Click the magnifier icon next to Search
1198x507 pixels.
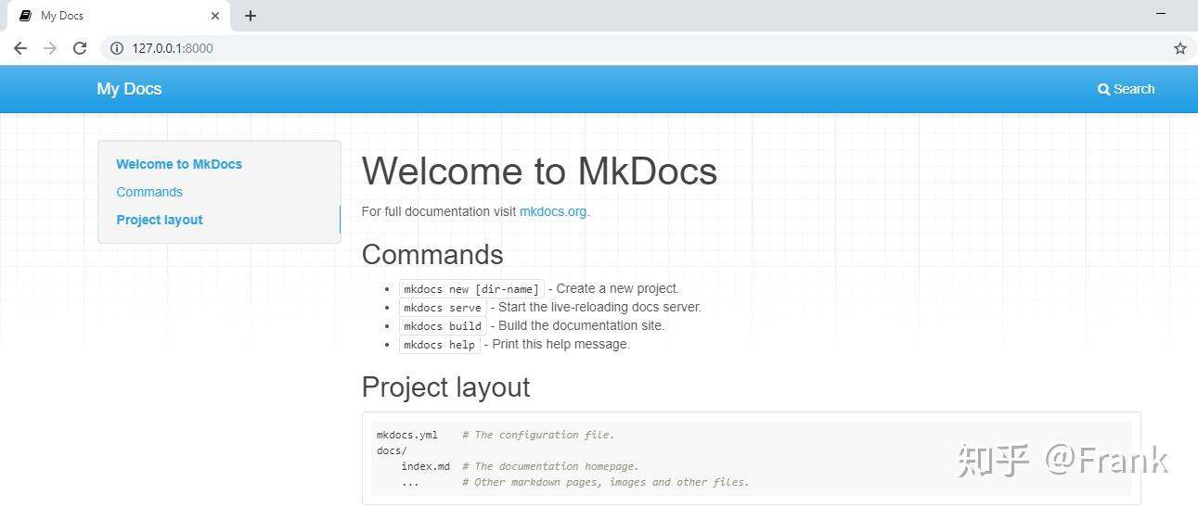click(x=1103, y=89)
